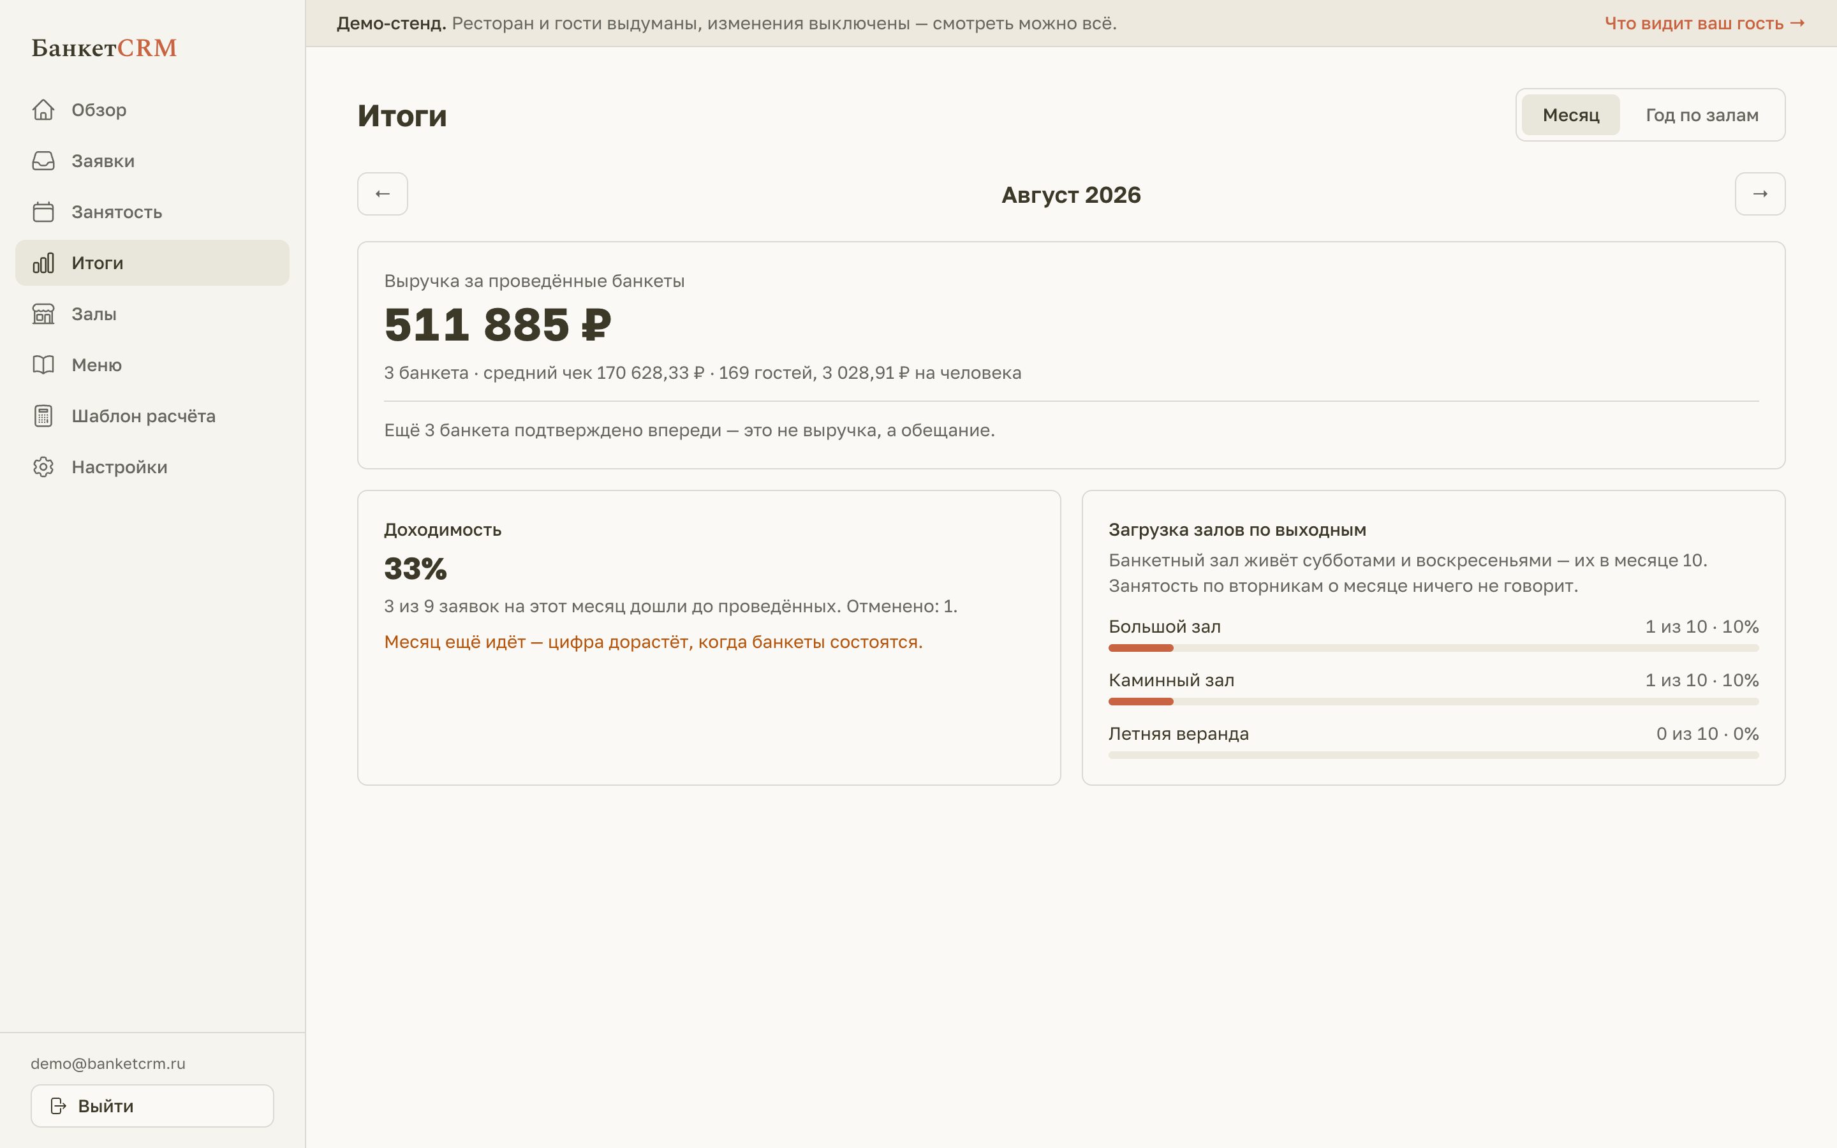Click the gear icon next to Настройки
Image resolution: width=1837 pixels, height=1148 pixels.
point(43,467)
